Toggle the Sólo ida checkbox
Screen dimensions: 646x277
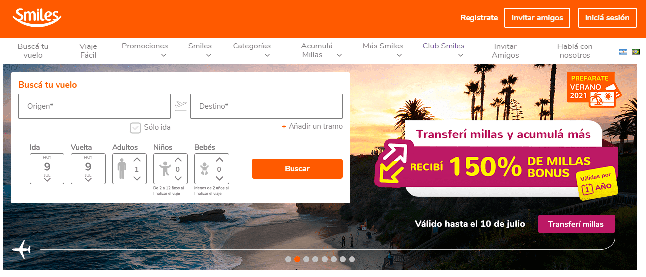[136, 128]
